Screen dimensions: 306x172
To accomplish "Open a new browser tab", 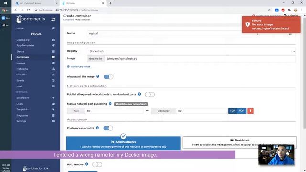I will pos(110,3).
